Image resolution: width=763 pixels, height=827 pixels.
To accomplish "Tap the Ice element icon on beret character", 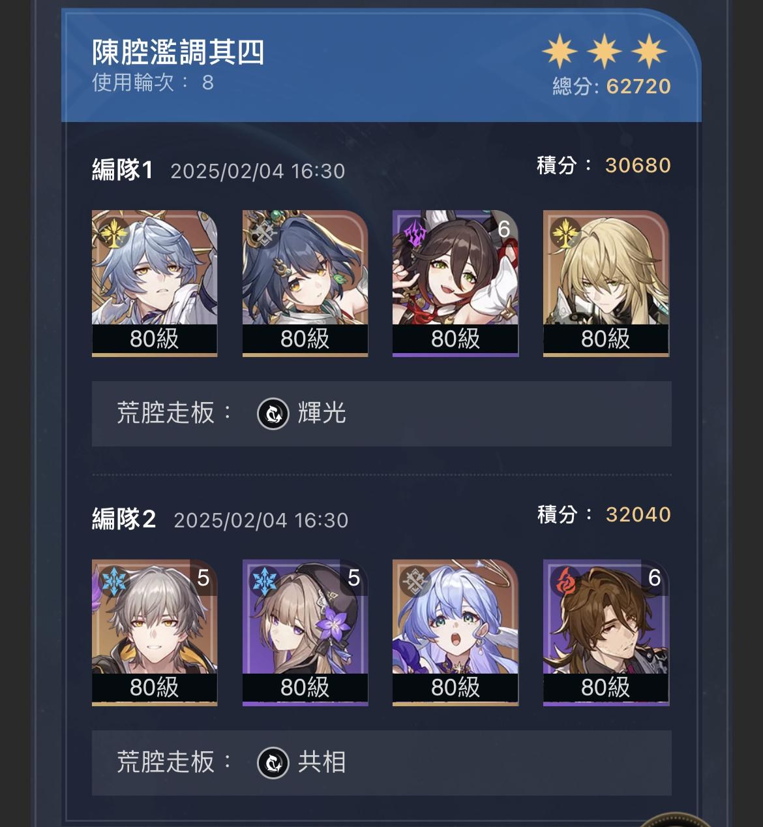I will 265,580.
